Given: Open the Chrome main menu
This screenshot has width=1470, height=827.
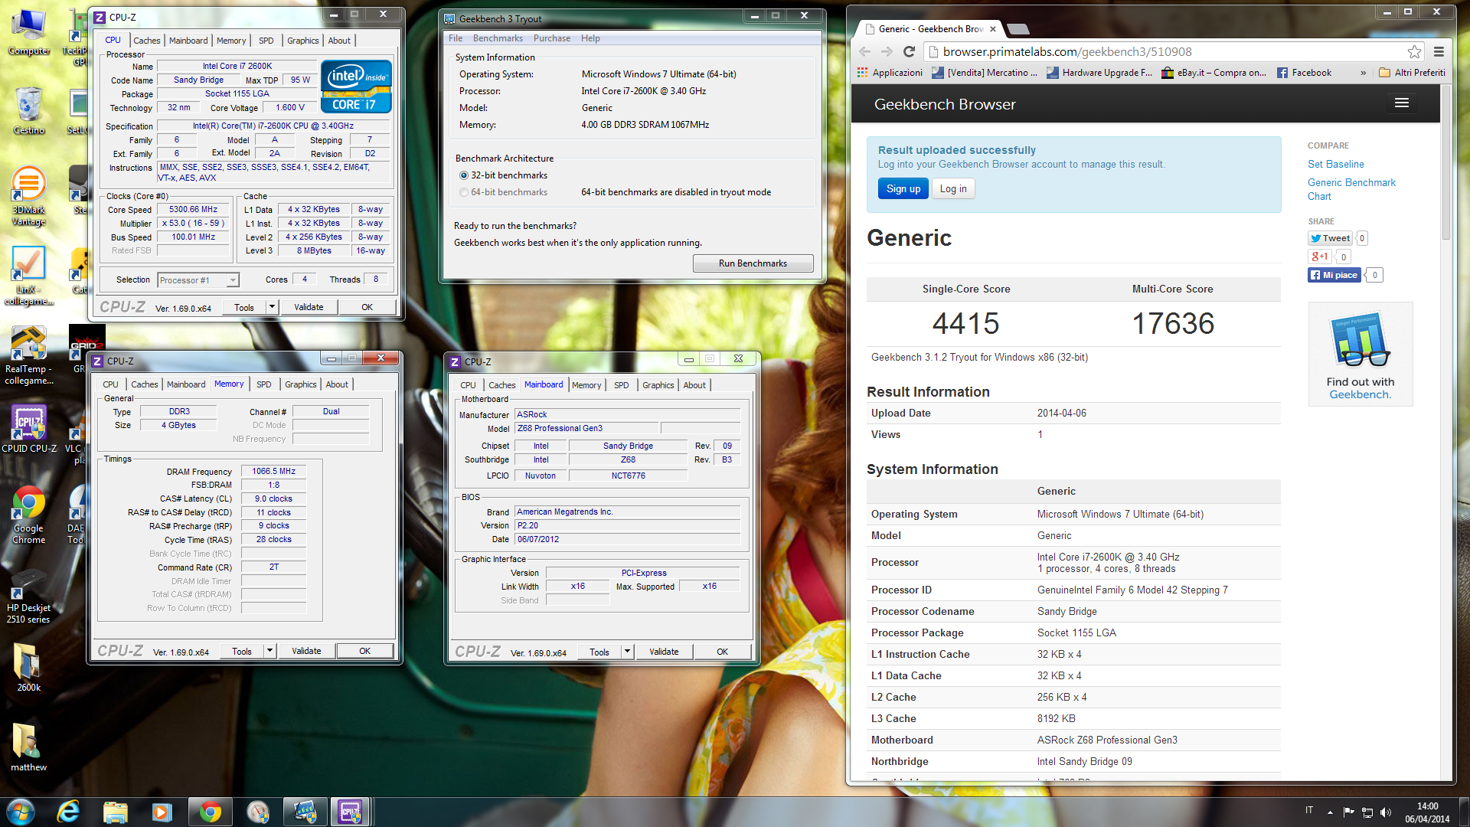Looking at the screenshot, I should point(1439,51).
